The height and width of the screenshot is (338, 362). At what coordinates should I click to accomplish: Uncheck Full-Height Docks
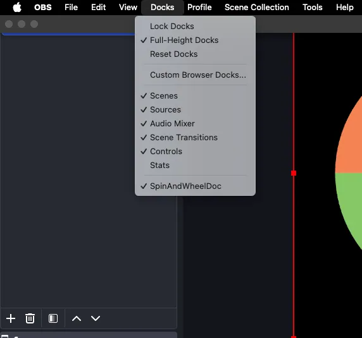click(195, 40)
